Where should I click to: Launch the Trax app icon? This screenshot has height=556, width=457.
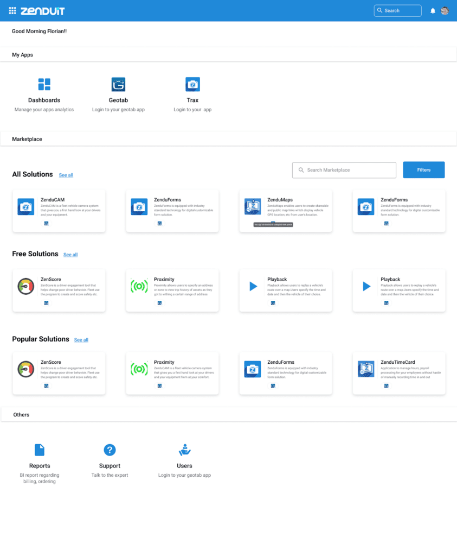(x=192, y=84)
